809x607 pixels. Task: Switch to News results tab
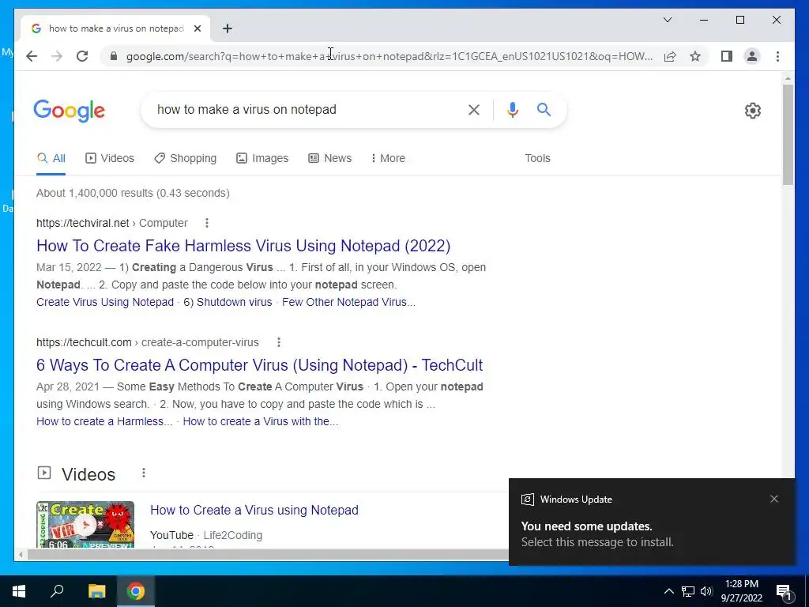click(x=330, y=158)
